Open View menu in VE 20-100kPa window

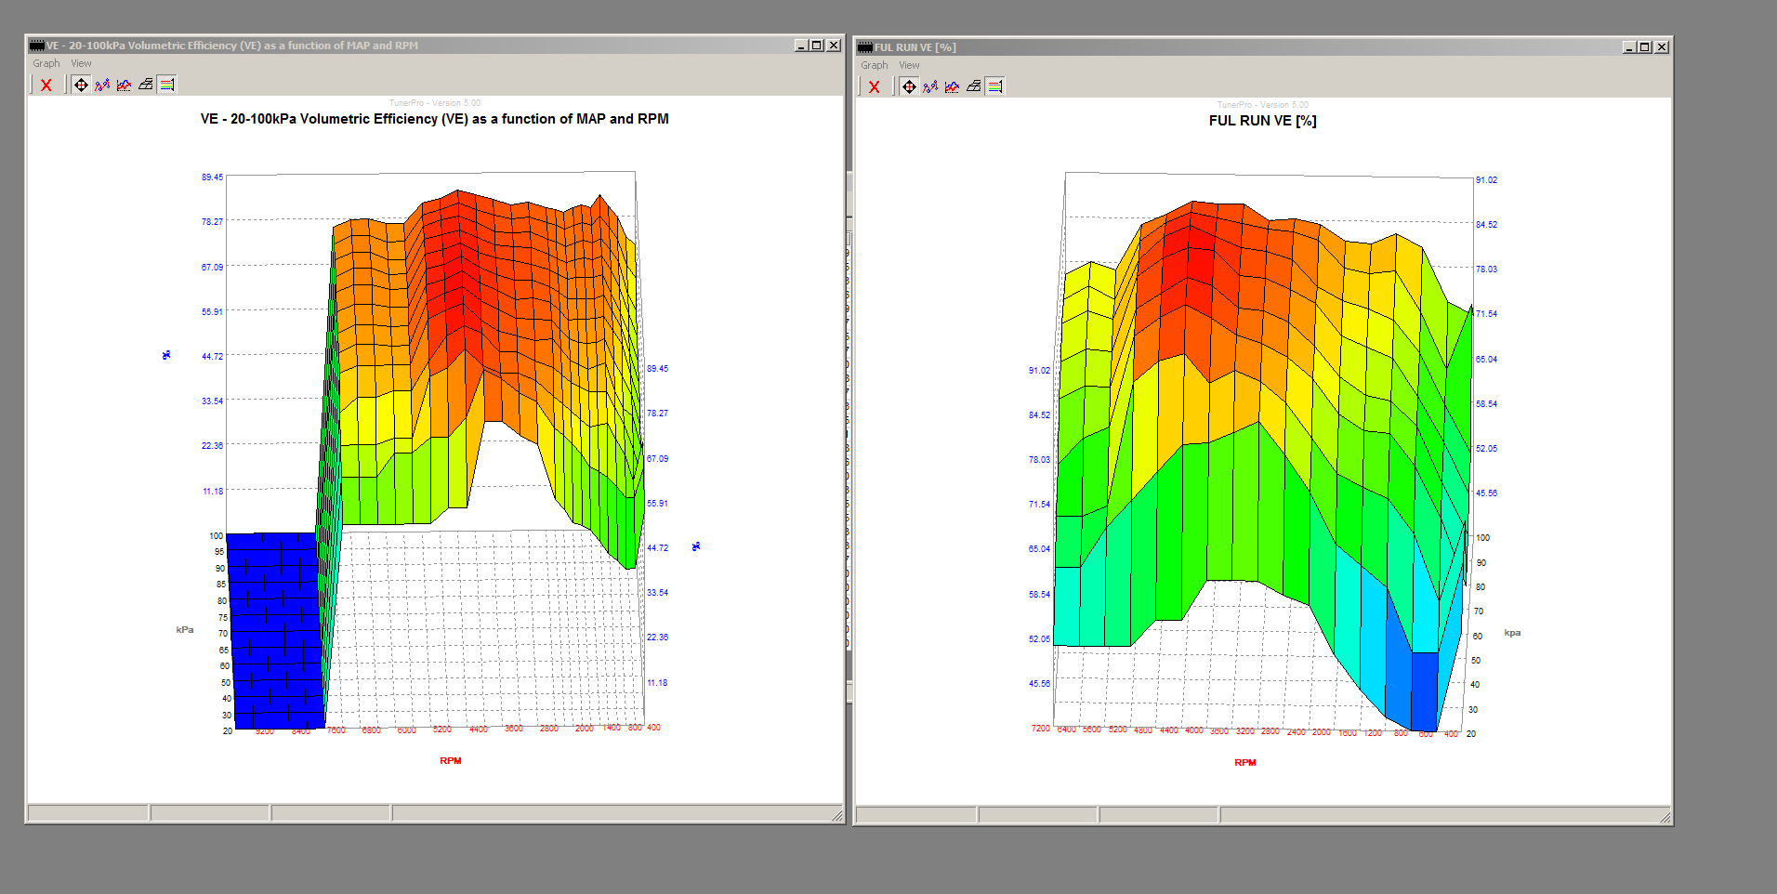[x=82, y=63]
